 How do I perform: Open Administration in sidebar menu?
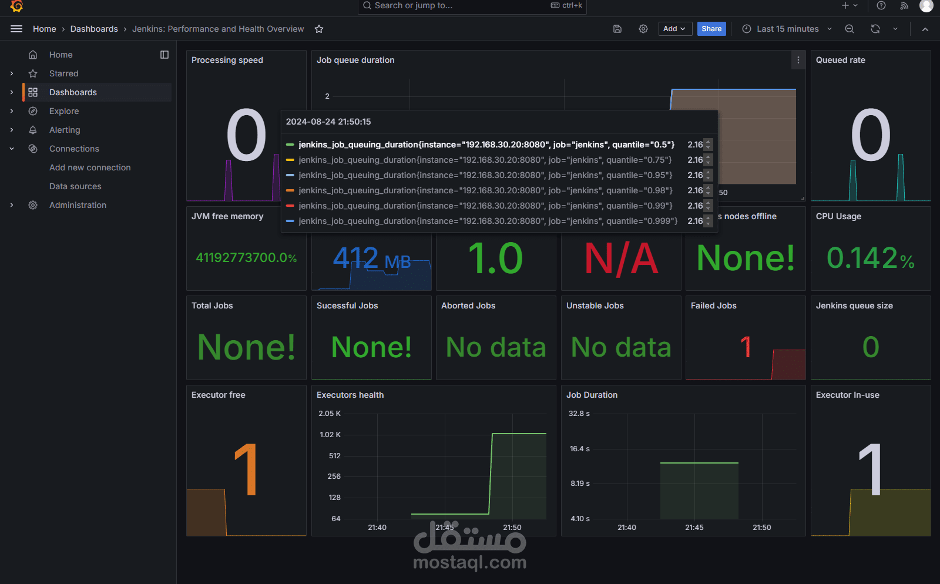tap(78, 205)
